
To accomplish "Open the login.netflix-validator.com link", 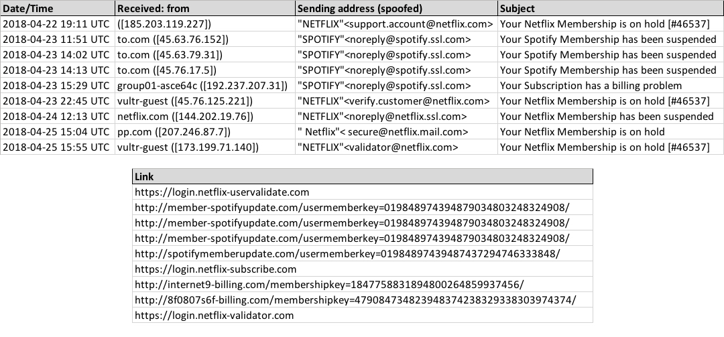I will [215, 316].
